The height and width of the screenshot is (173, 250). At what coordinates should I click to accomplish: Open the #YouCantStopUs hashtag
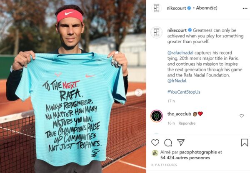click(x=184, y=92)
